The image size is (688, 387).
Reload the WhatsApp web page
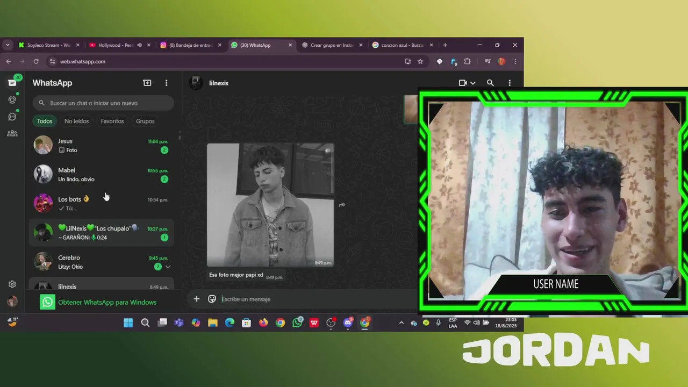[36, 61]
